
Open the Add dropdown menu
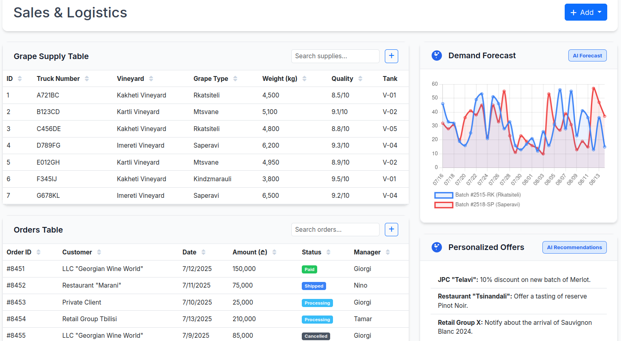[586, 12]
